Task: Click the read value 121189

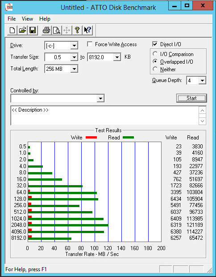Action: [195, 225]
